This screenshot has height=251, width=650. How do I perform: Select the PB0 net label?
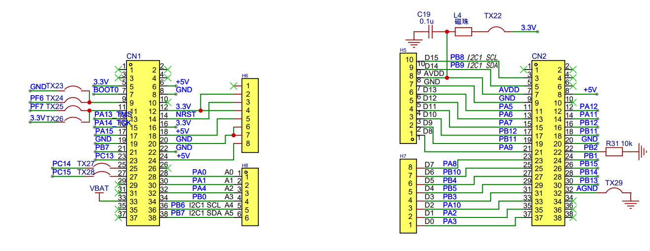click(x=199, y=197)
